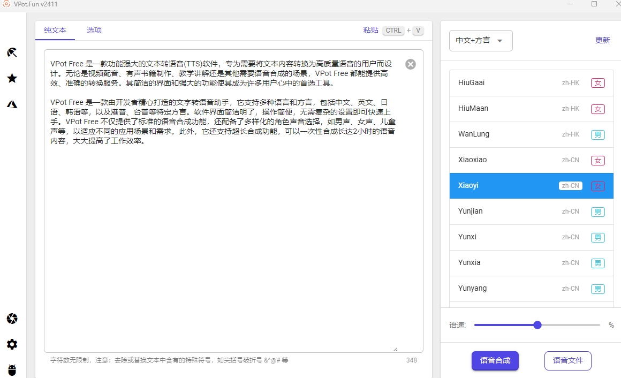
Task: Click the zh-HK label on the HiuMaan row
Action: (x=570, y=109)
